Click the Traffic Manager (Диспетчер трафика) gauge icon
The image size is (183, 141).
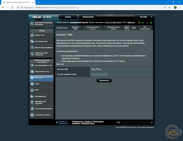pyautogui.click(x=32, y=48)
